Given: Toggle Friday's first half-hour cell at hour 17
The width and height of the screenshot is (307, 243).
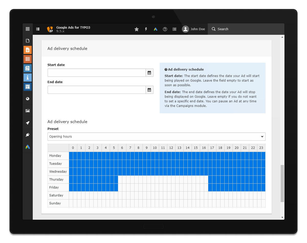Looking at the screenshot, I should [x=210, y=187].
